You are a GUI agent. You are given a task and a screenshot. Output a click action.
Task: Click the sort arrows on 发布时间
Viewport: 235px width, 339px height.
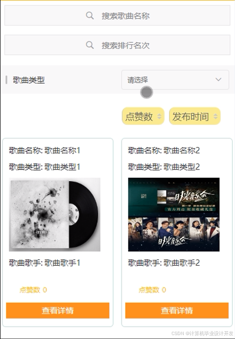tap(215, 116)
